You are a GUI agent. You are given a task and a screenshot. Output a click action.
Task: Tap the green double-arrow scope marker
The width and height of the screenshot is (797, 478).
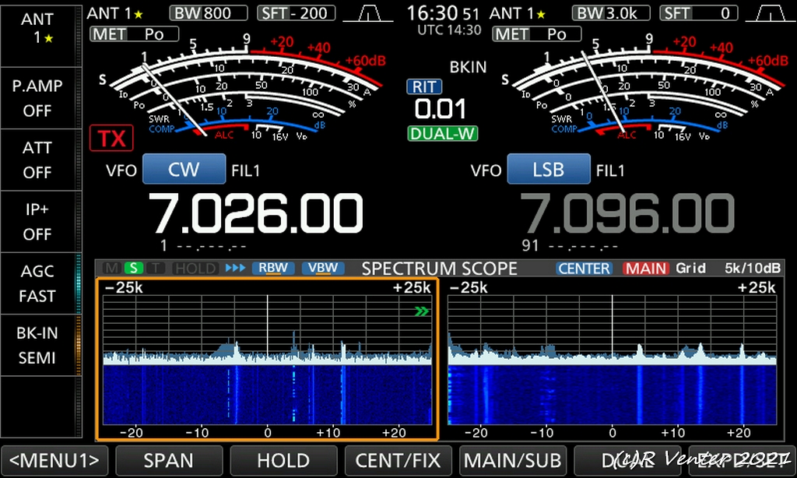click(x=421, y=311)
